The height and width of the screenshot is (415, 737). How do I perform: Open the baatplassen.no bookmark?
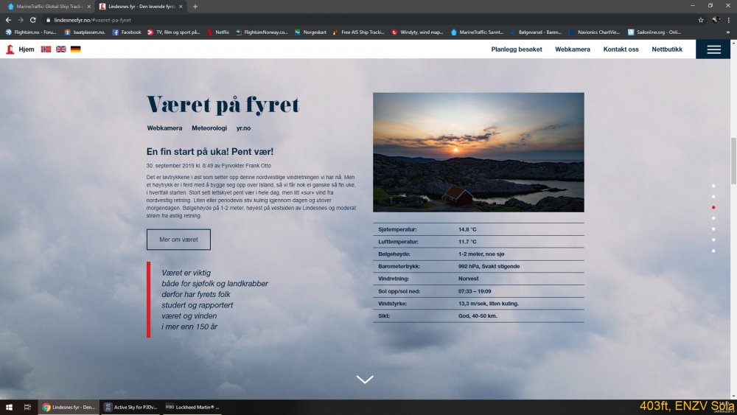(x=85, y=32)
